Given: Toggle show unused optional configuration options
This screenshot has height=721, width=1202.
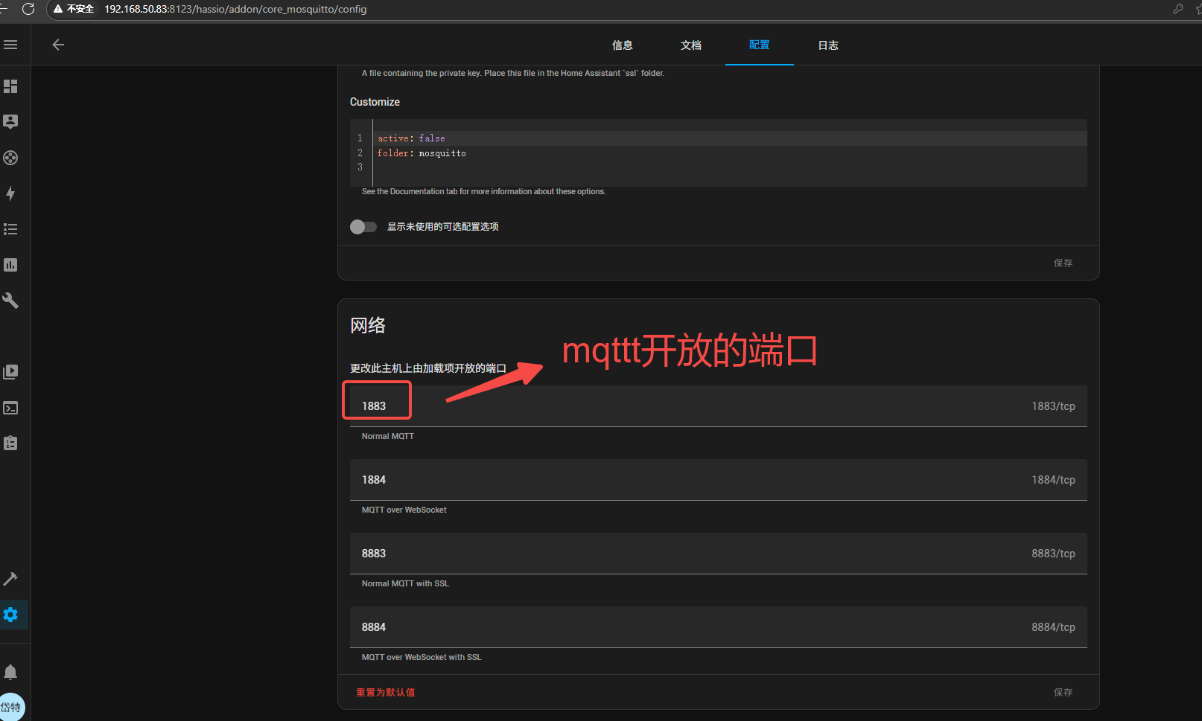Looking at the screenshot, I should click(x=363, y=227).
